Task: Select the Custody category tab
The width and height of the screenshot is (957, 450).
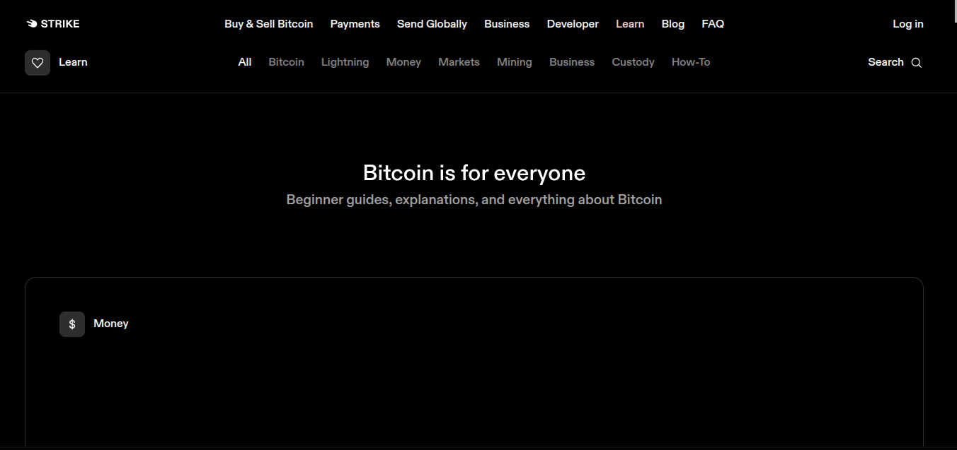Action: pos(634,62)
